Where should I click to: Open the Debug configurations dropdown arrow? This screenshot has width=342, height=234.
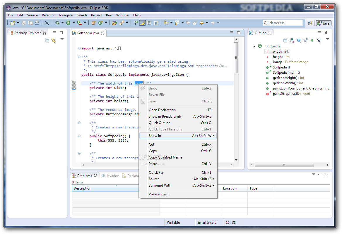tap(62, 23)
